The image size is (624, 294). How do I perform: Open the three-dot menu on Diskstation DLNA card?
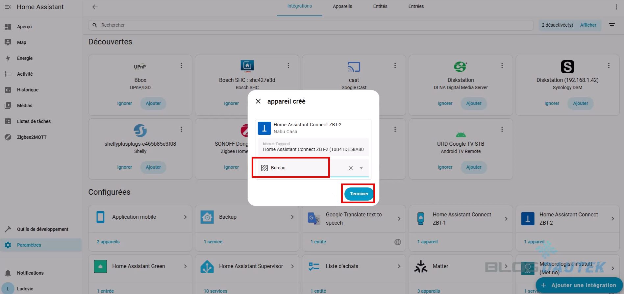coord(502,65)
